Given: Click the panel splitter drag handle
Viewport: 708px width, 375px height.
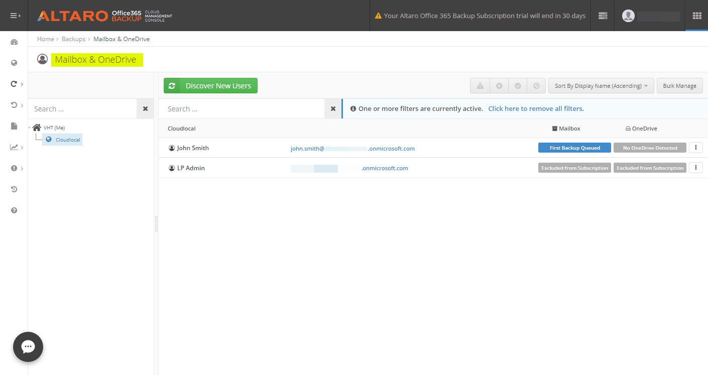Looking at the screenshot, I should tap(156, 223).
